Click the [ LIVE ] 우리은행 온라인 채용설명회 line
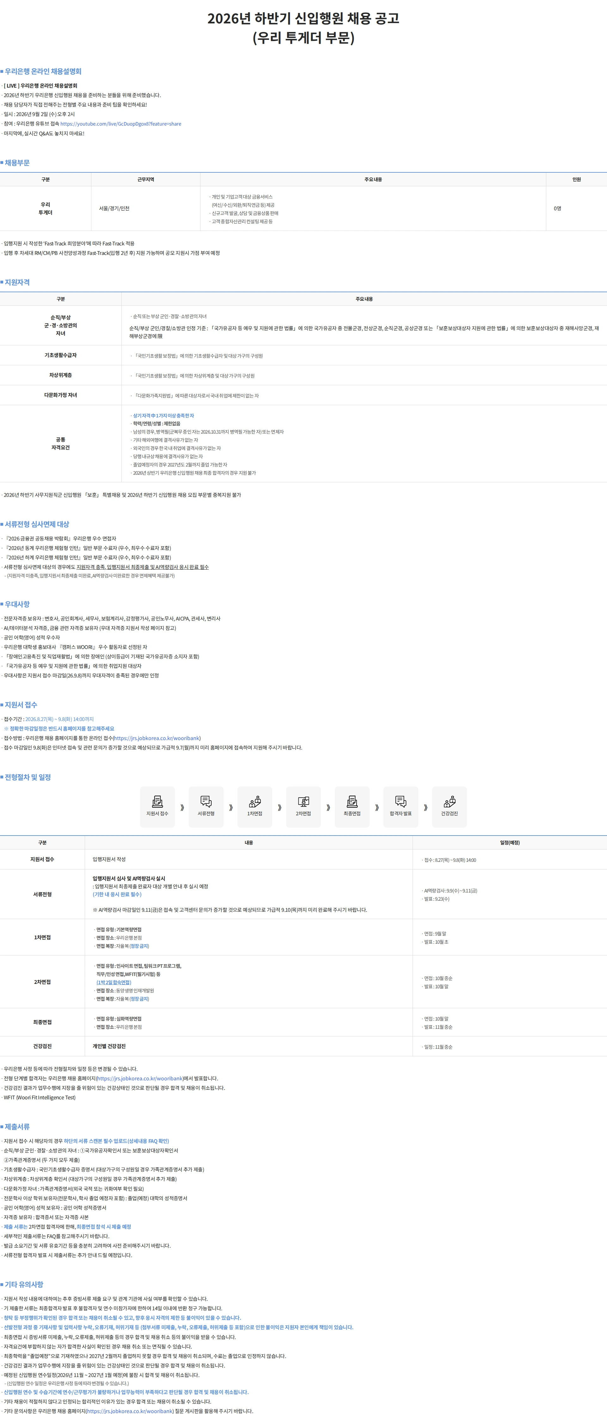The image size is (607, 1414). point(40,86)
